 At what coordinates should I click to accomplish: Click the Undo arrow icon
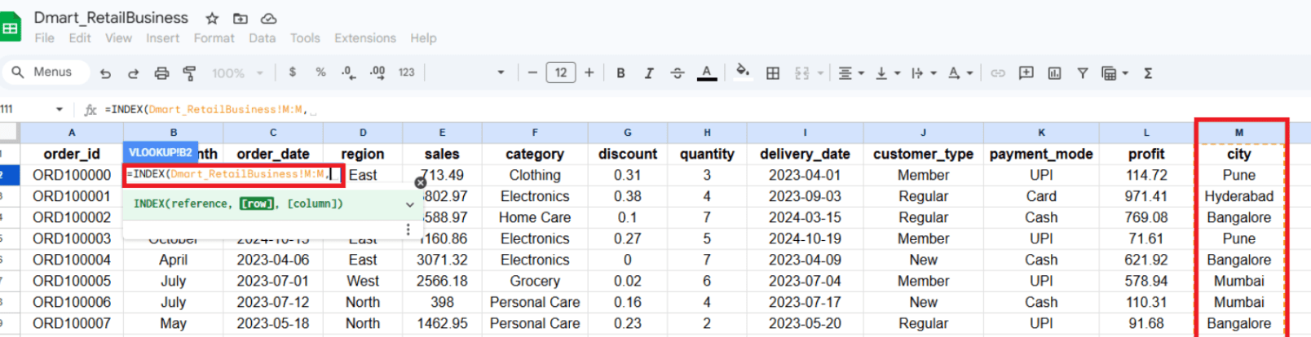point(105,73)
